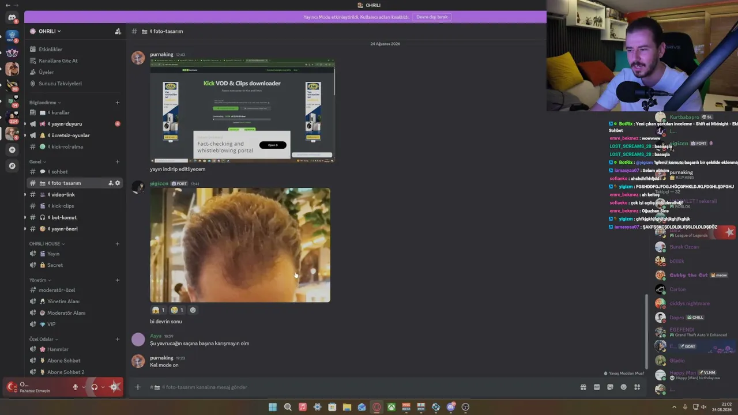Show hidden system tray icons
The image size is (738, 415).
pyautogui.click(x=674, y=407)
